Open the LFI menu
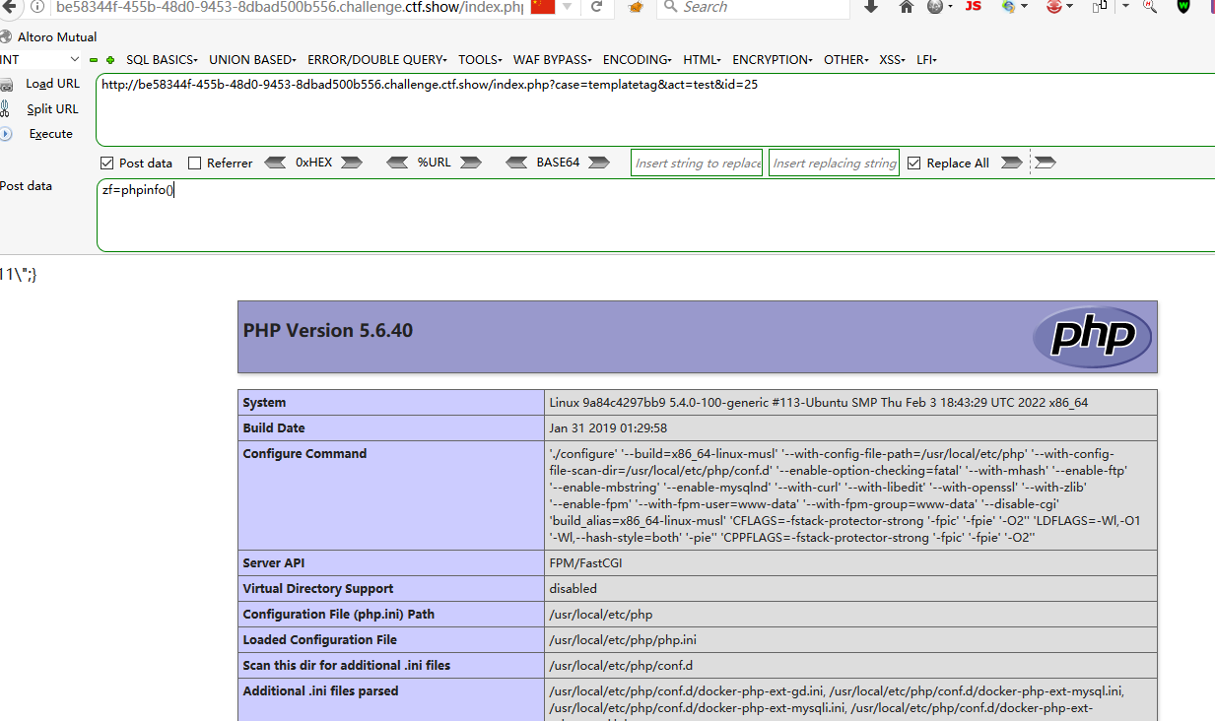The image size is (1215, 721). click(925, 59)
